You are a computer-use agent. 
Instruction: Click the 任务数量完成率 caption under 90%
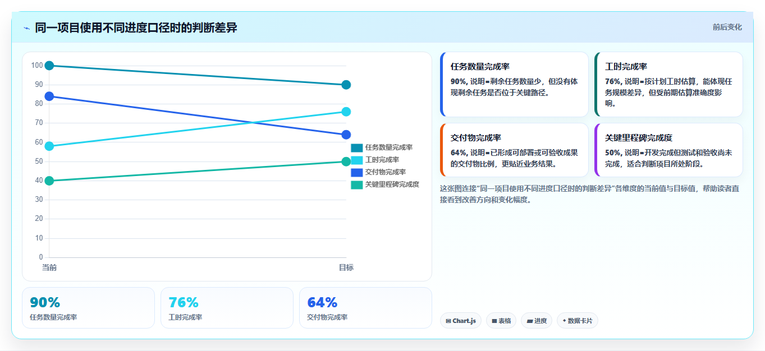[53, 317]
